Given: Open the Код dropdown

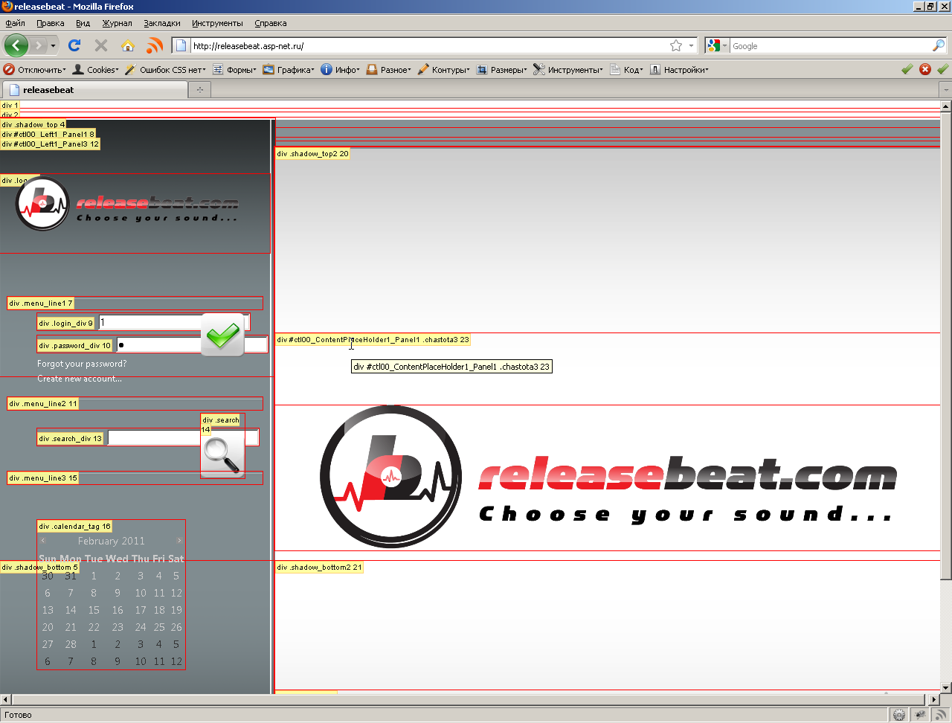Looking at the screenshot, I should pyautogui.click(x=626, y=69).
